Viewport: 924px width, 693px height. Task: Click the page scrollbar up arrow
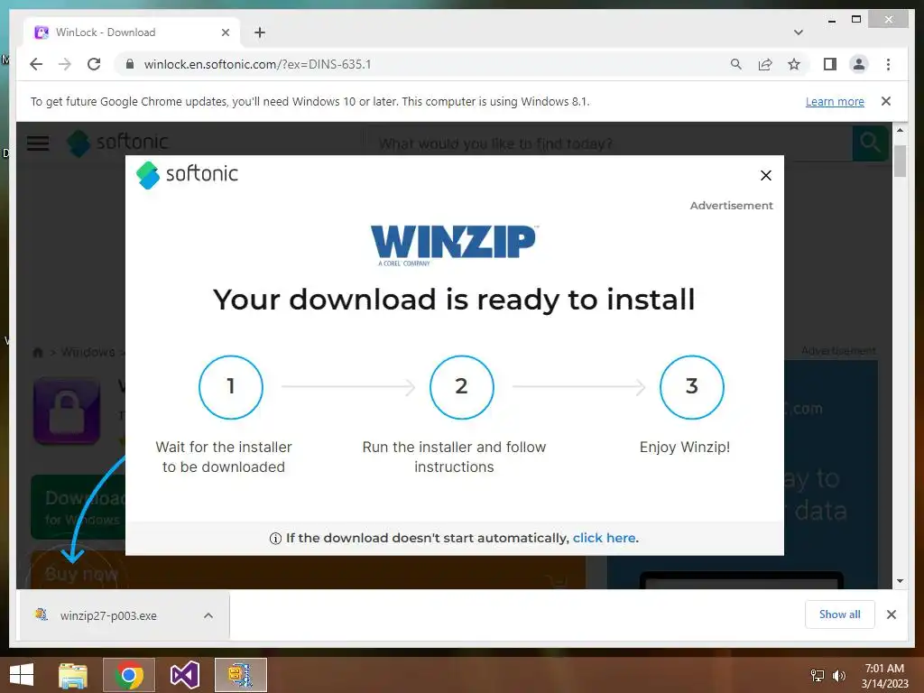tap(900, 130)
